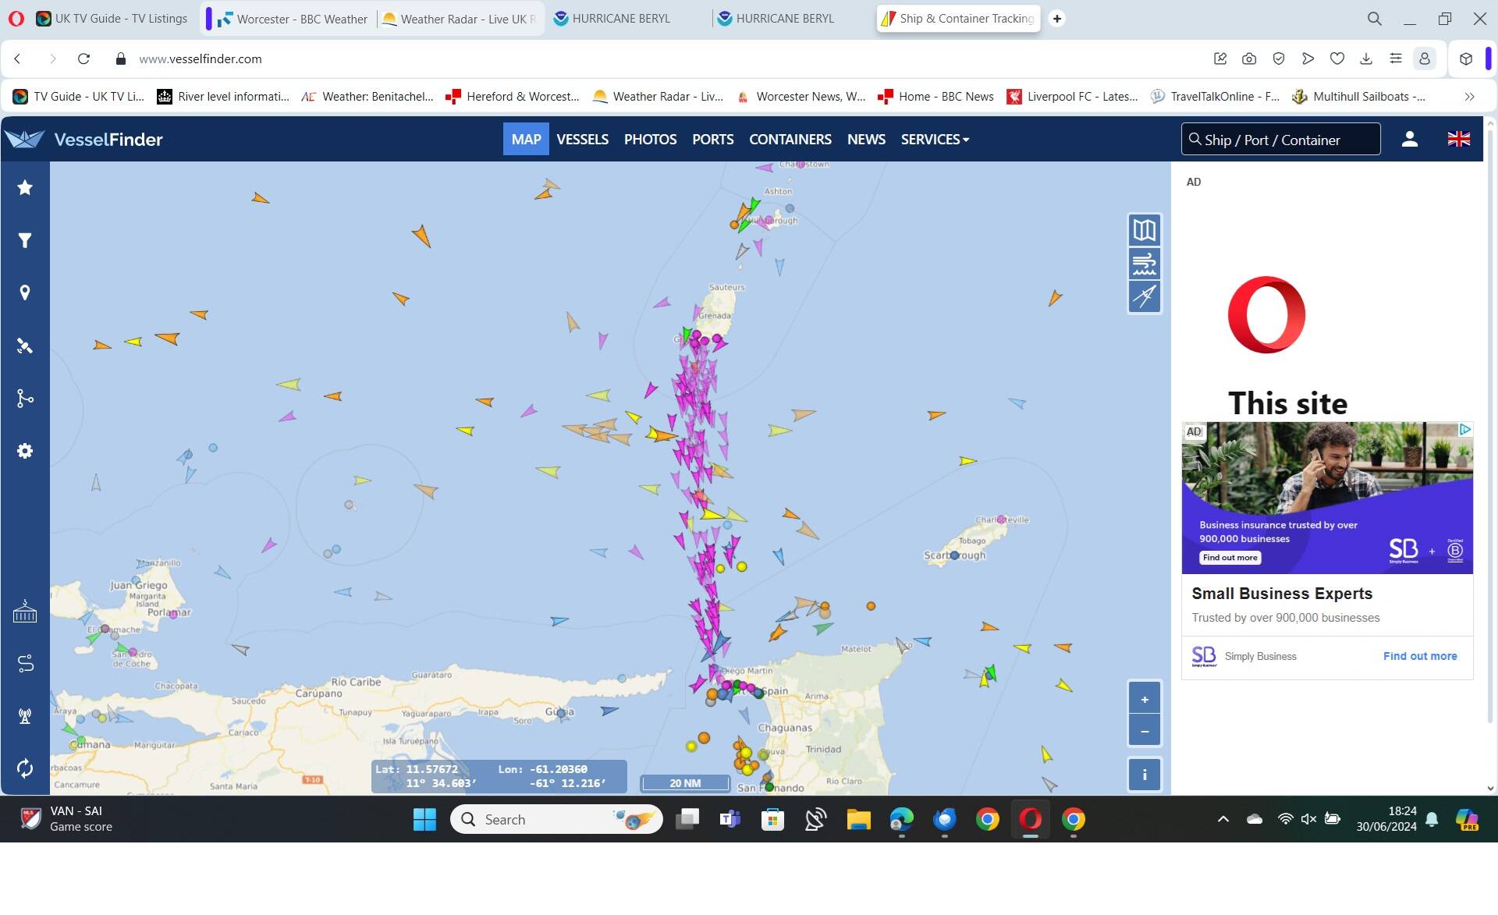This screenshot has width=1498, height=915.
Task: Select the map pin places icon
Action: [x=25, y=293]
